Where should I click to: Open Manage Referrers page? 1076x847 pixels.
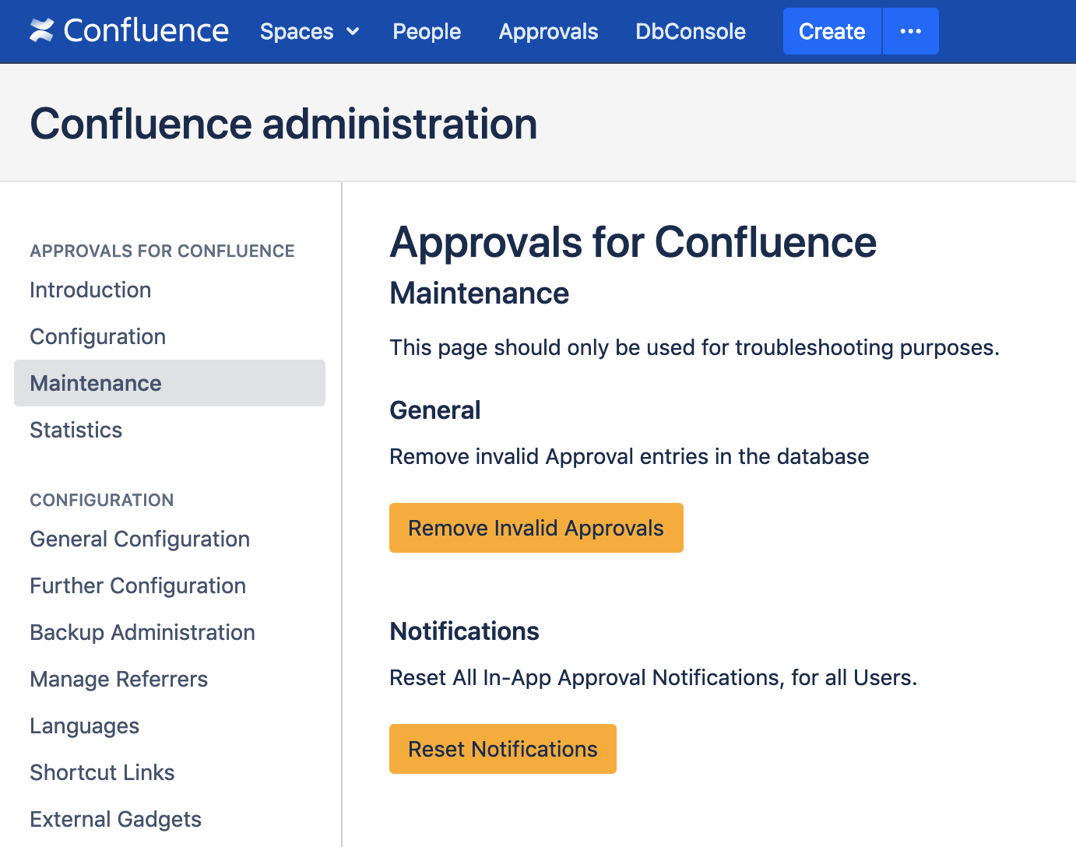[118, 679]
